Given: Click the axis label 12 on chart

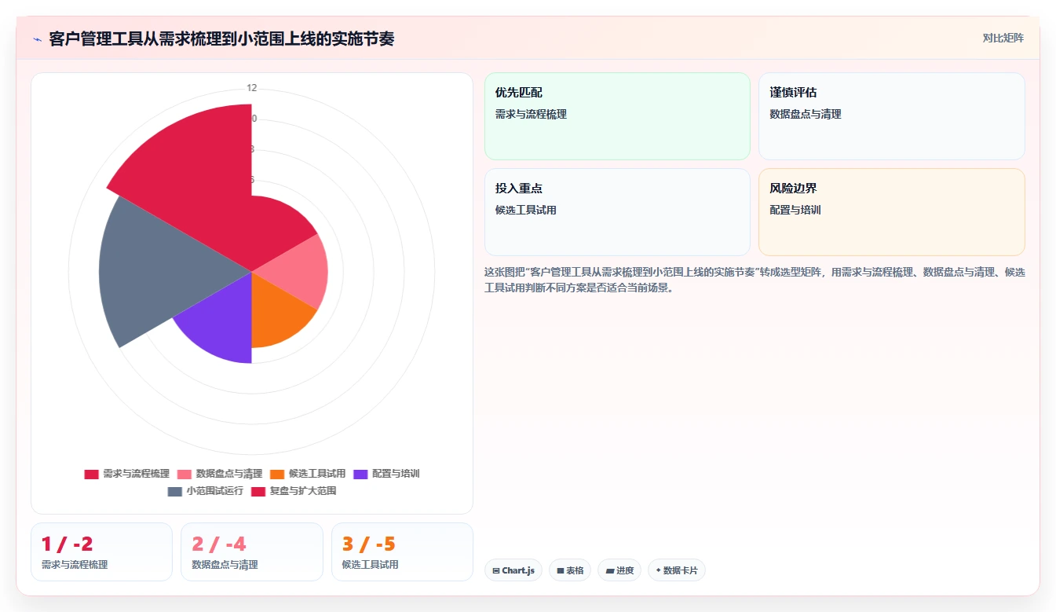Looking at the screenshot, I should coord(251,88).
